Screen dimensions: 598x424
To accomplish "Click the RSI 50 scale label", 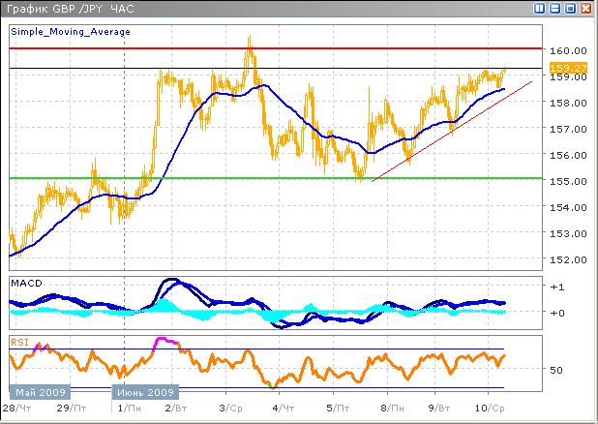I will (556, 370).
